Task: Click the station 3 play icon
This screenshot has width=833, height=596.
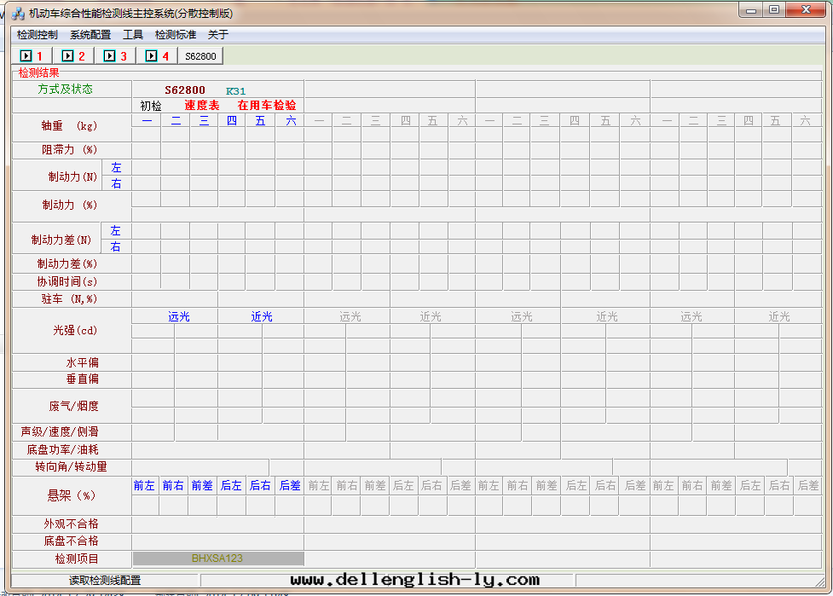Action: (110, 56)
